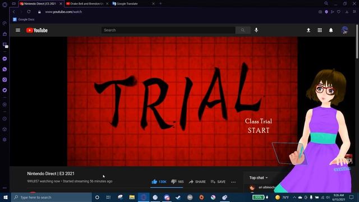Image resolution: width=359 pixels, height=202 pixels.
Task: Click the address bar URL
Action: pos(63,12)
